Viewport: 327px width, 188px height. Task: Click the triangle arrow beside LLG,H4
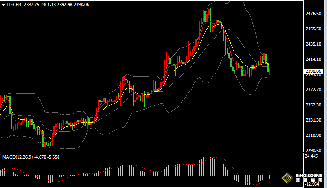pos(3,5)
